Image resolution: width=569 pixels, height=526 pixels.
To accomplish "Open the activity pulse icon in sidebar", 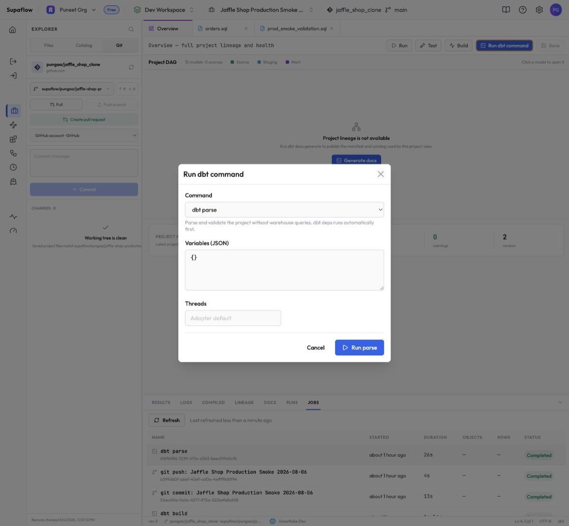I will click(13, 217).
